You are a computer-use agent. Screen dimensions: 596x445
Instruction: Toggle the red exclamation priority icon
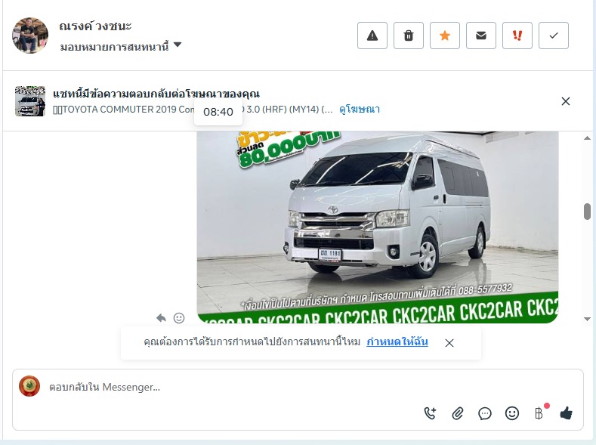(517, 36)
